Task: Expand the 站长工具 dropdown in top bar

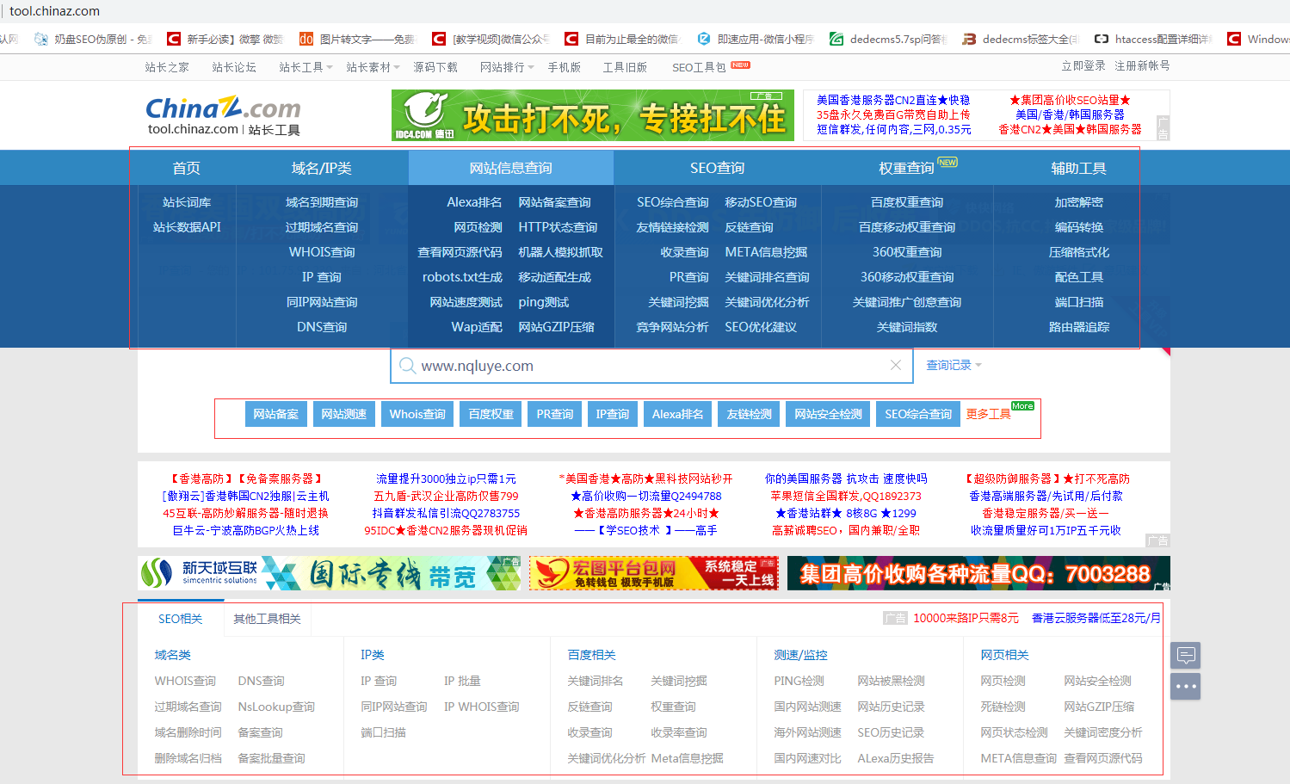Action: tap(306, 67)
